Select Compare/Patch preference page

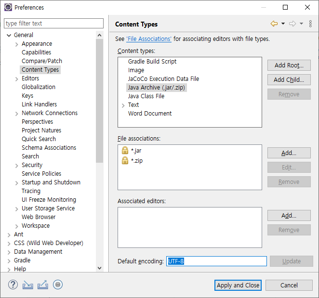(42, 61)
